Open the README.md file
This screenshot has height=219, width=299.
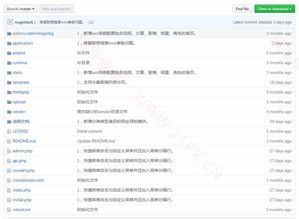coord(24,141)
